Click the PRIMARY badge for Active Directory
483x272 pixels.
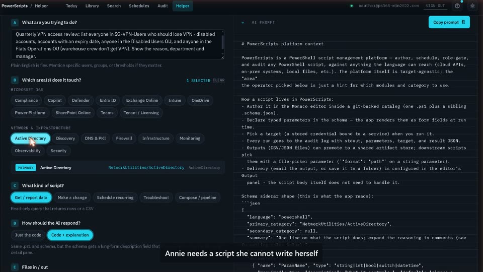coord(26,167)
